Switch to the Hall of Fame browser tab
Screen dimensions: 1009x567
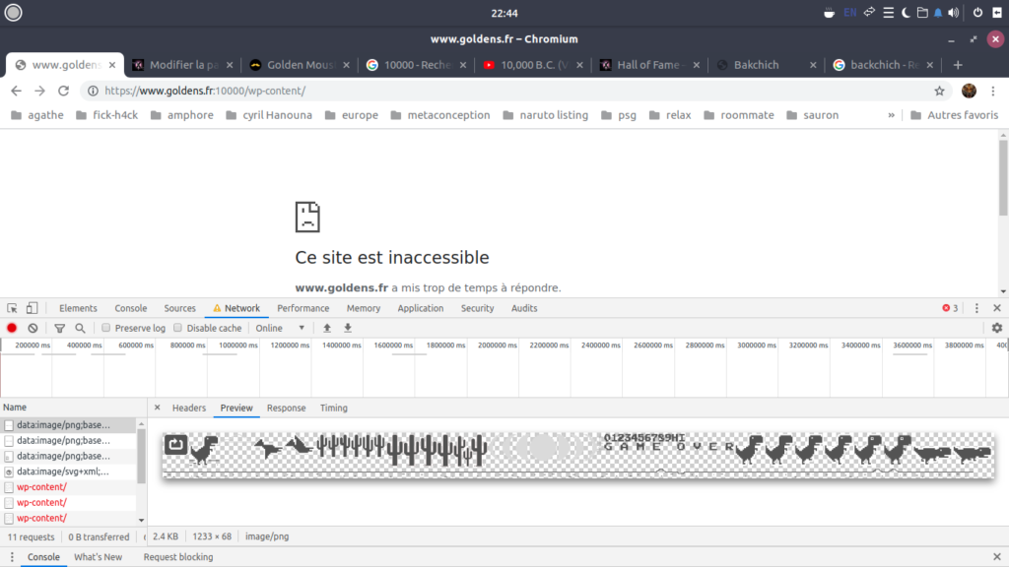(649, 65)
